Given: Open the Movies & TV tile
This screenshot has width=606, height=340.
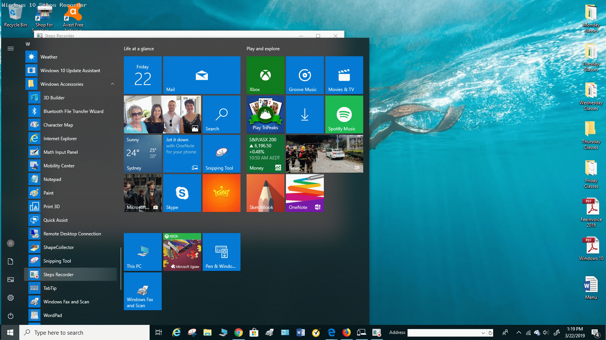Looking at the screenshot, I should coord(344,75).
